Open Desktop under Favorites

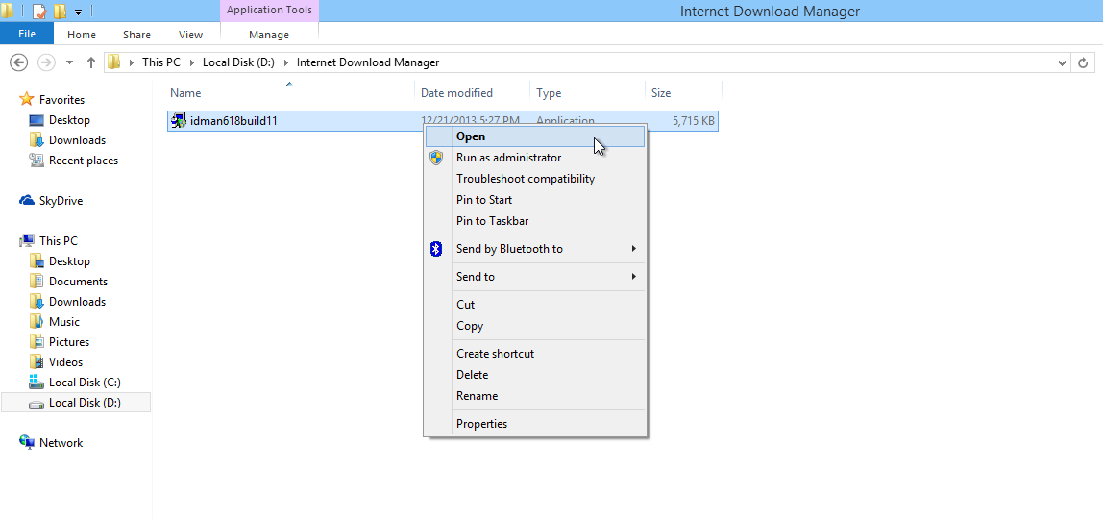pos(69,120)
